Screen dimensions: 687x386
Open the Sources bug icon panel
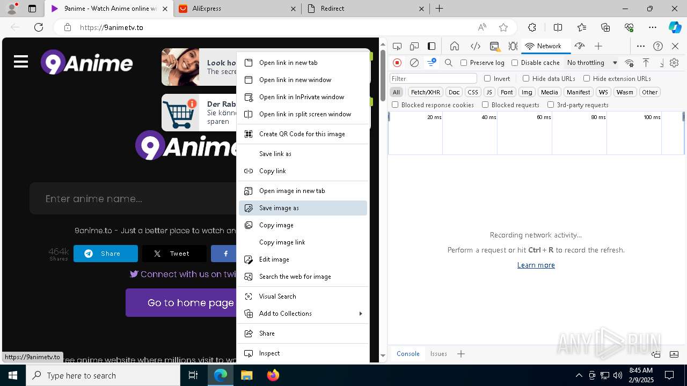(513, 46)
